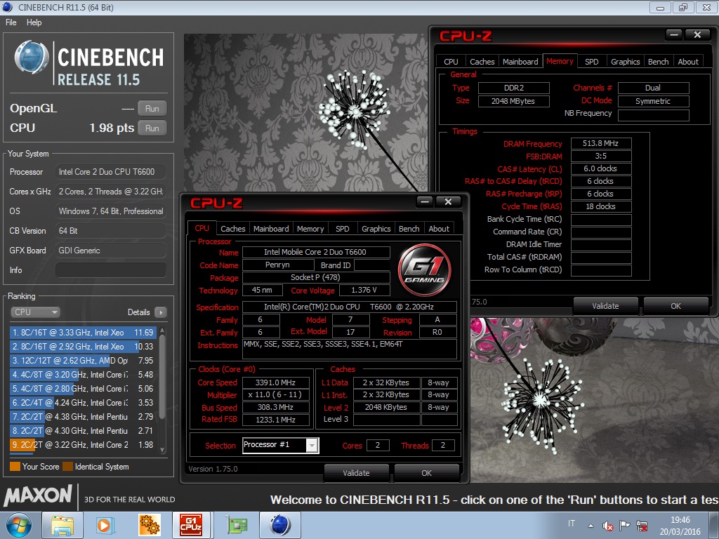Click the Core Speed 3391.0 MHz value
The image size is (719, 539).
coord(275,382)
